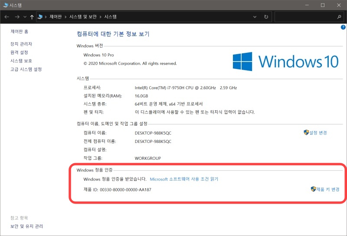Expand chevron after 시스템 및 보안 breadcrumb
The image size is (347, 236).
click(101, 17)
